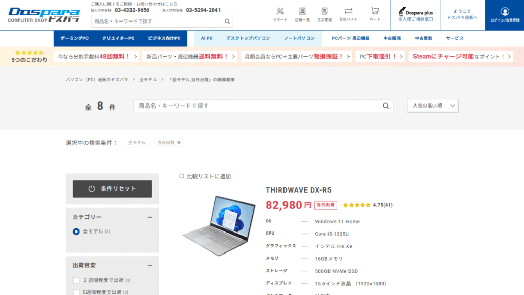524x295 pixels.
Task: Click the 条件リセット button
Action: click(112, 188)
